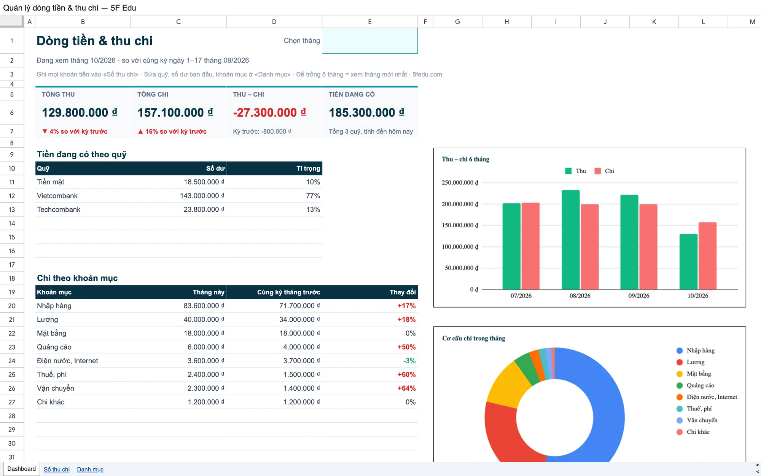
Task: Click the 08/2026 red Chi bar
Action: click(x=589, y=247)
